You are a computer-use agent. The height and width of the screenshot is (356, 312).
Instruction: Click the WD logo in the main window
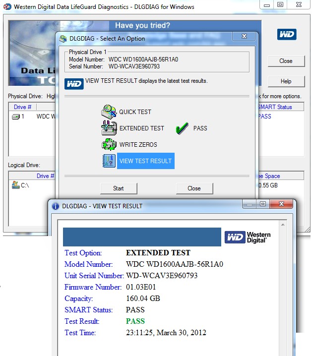coord(287,34)
